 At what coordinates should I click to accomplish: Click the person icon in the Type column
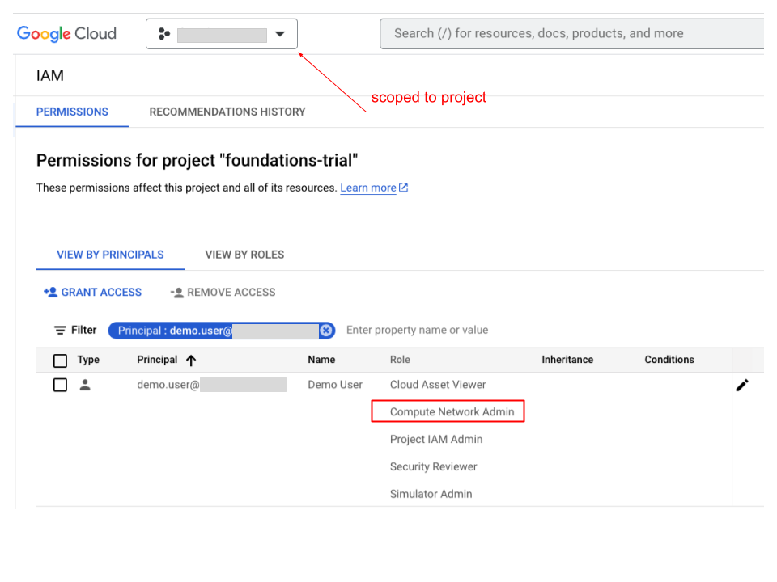pyautogui.click(x=86, y=385)
